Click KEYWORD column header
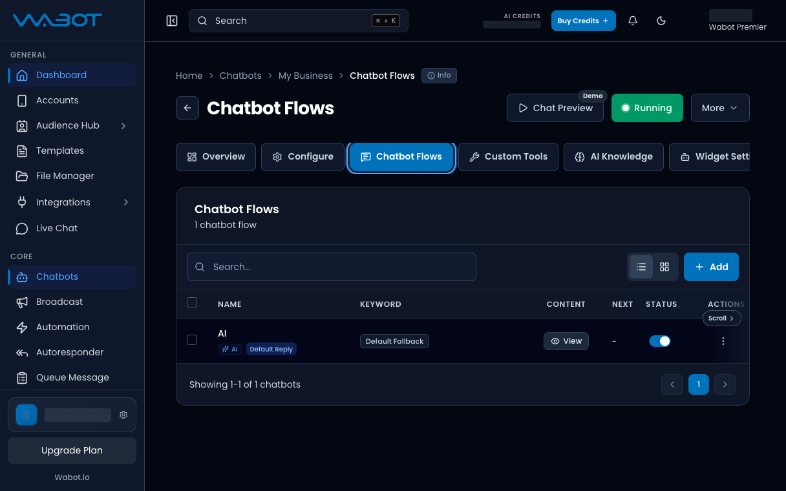Viewport: 786px width, 491px height. tap(381, 304)
